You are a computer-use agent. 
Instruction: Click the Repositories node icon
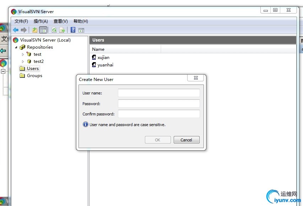[x=22, y=47]
